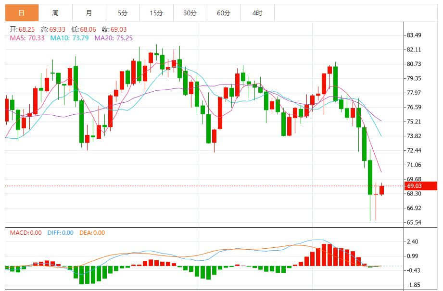This screenshot has height=291, width=443.
Task: Click the MA10: 73.79 indicator label
Action: pos(69,38)
